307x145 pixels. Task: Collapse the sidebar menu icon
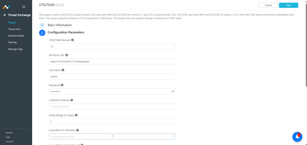pyautogui.click(x=24, y=7)
